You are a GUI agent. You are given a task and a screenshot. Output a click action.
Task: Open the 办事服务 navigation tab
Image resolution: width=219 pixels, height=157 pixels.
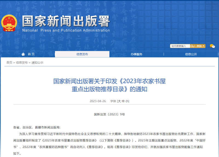[136, 54]
